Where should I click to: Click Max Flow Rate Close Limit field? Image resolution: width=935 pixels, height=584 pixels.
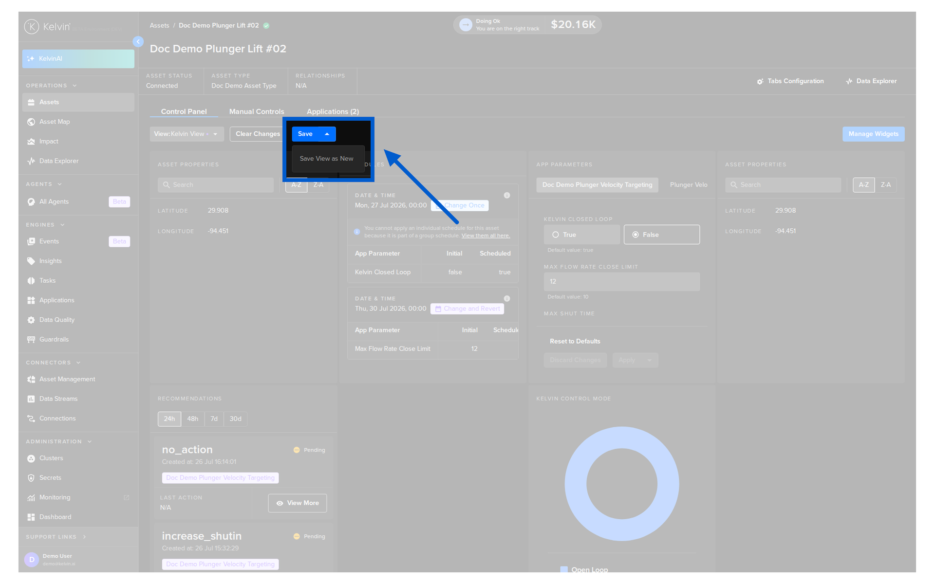[622, 282]
